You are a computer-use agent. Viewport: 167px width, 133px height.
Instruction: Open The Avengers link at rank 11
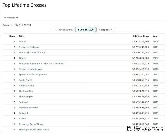click(x=26, y=97)
